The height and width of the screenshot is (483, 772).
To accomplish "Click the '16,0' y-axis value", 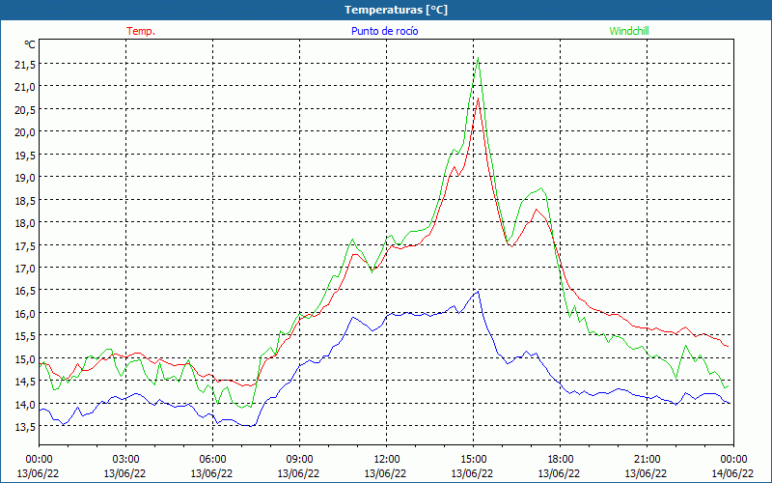I will [x=25, y=313].
